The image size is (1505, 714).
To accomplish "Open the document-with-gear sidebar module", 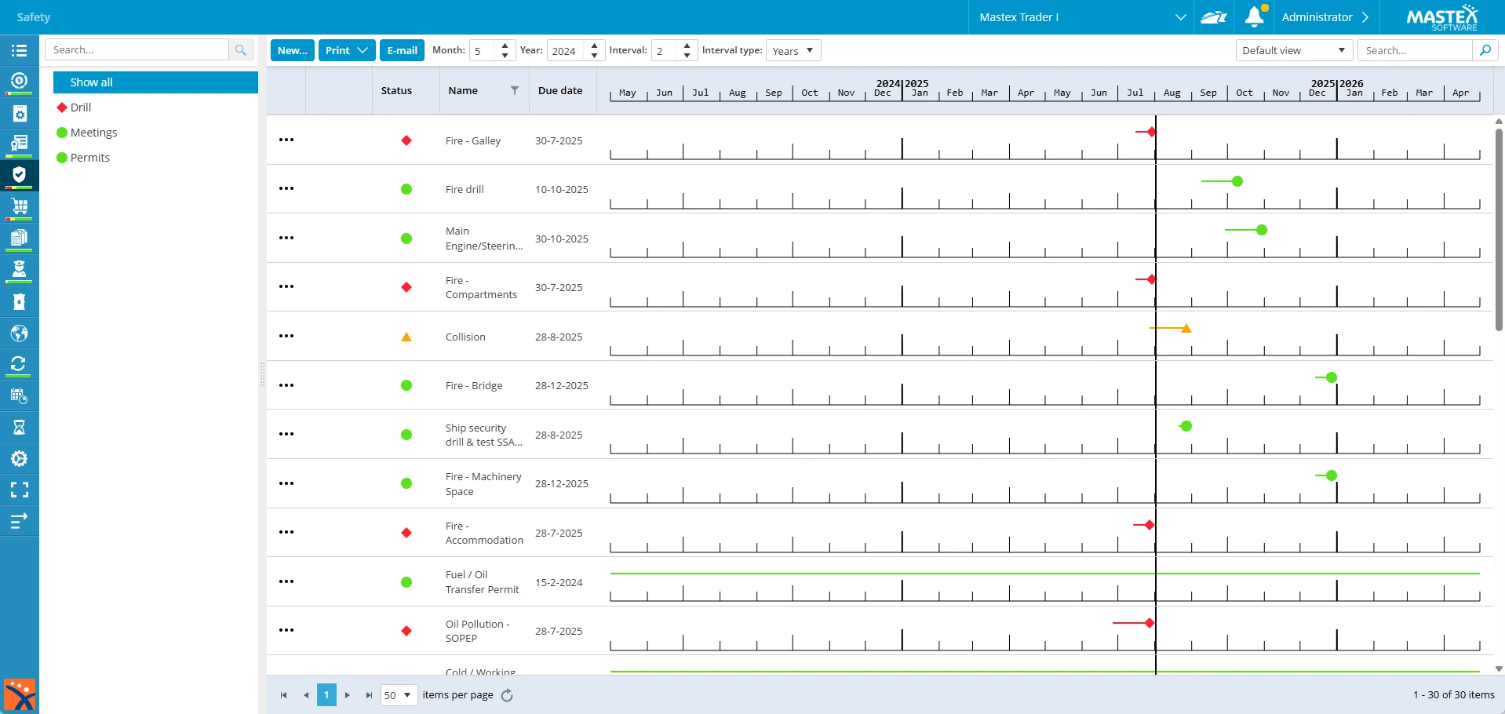I will 19,113.
